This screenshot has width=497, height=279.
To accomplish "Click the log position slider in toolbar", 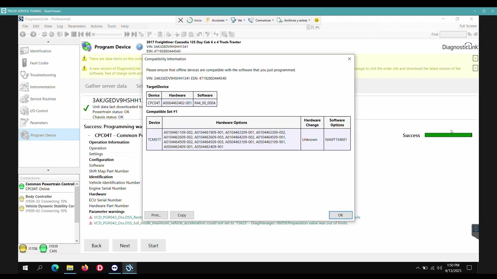I will pyautogui.click(x=106, y=34).
